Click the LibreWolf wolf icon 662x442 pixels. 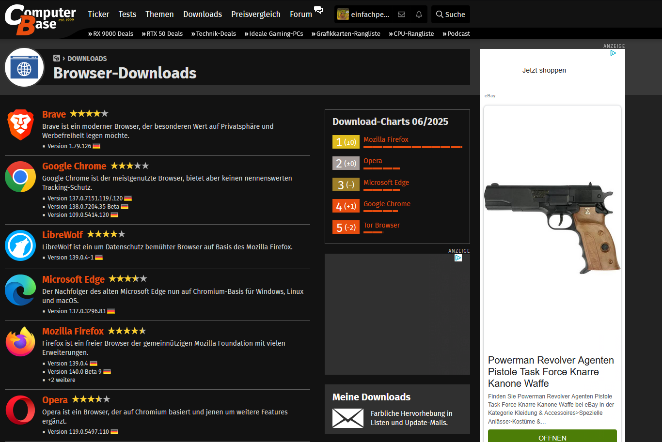pos(20,245)
